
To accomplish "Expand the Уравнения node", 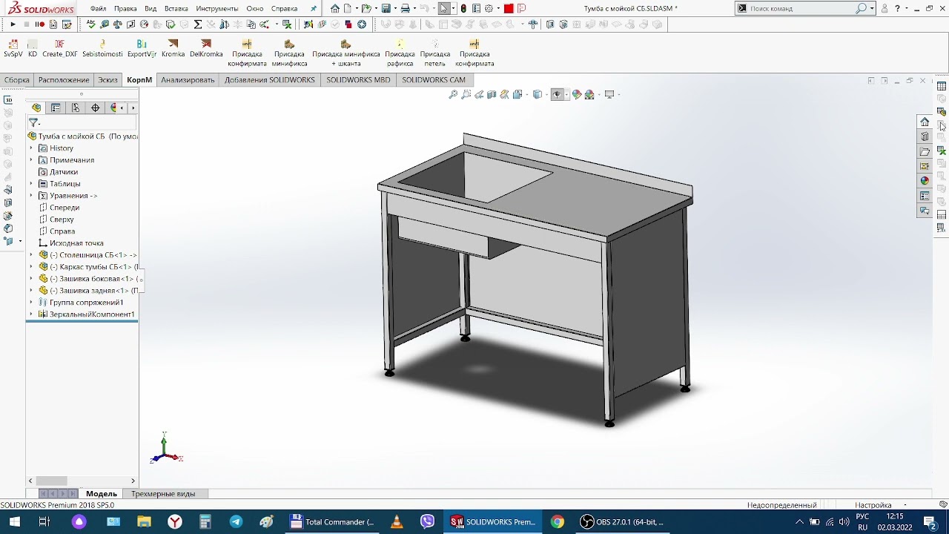I will click(31, 196).
